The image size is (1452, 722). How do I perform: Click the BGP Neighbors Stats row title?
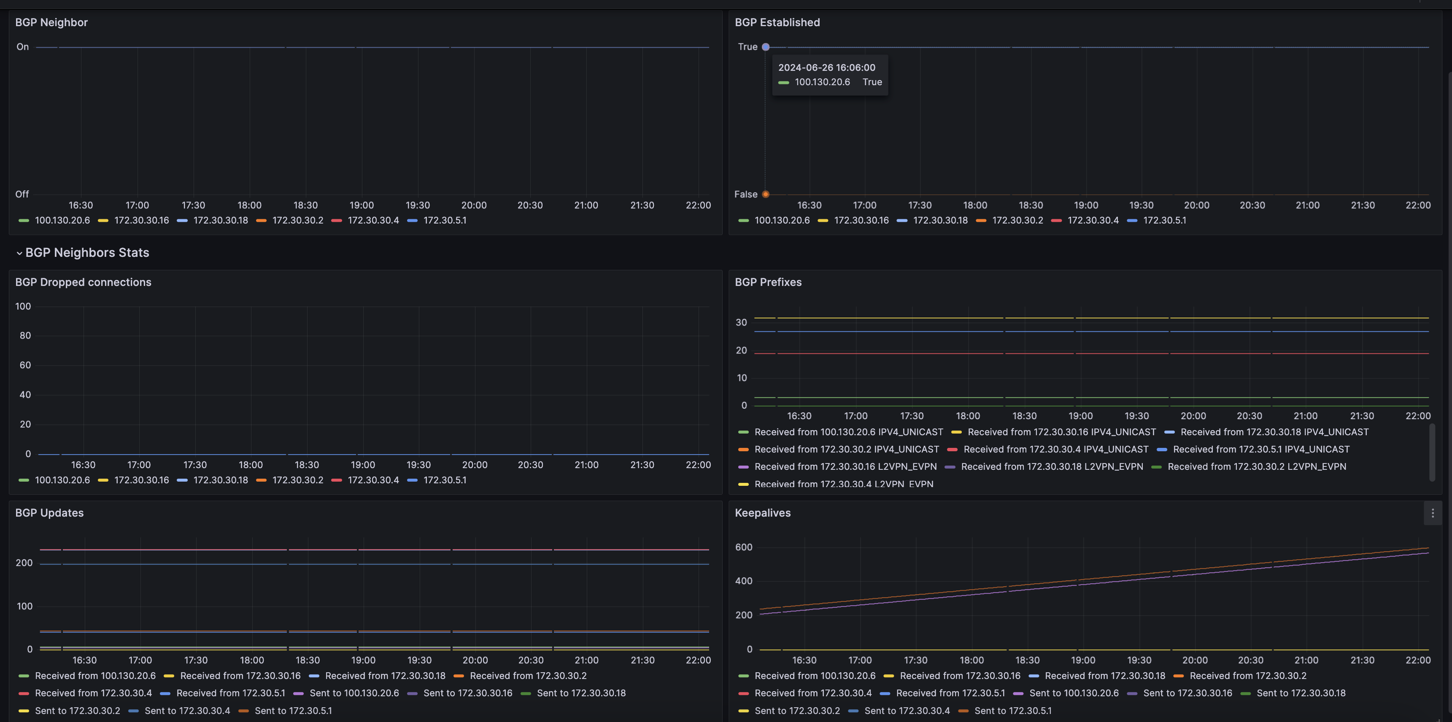click(87, 253)
